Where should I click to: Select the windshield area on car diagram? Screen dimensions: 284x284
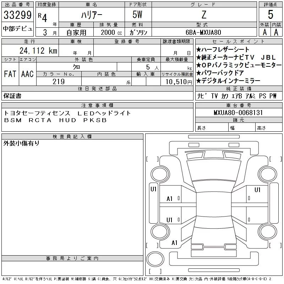[x=214, y=171]
